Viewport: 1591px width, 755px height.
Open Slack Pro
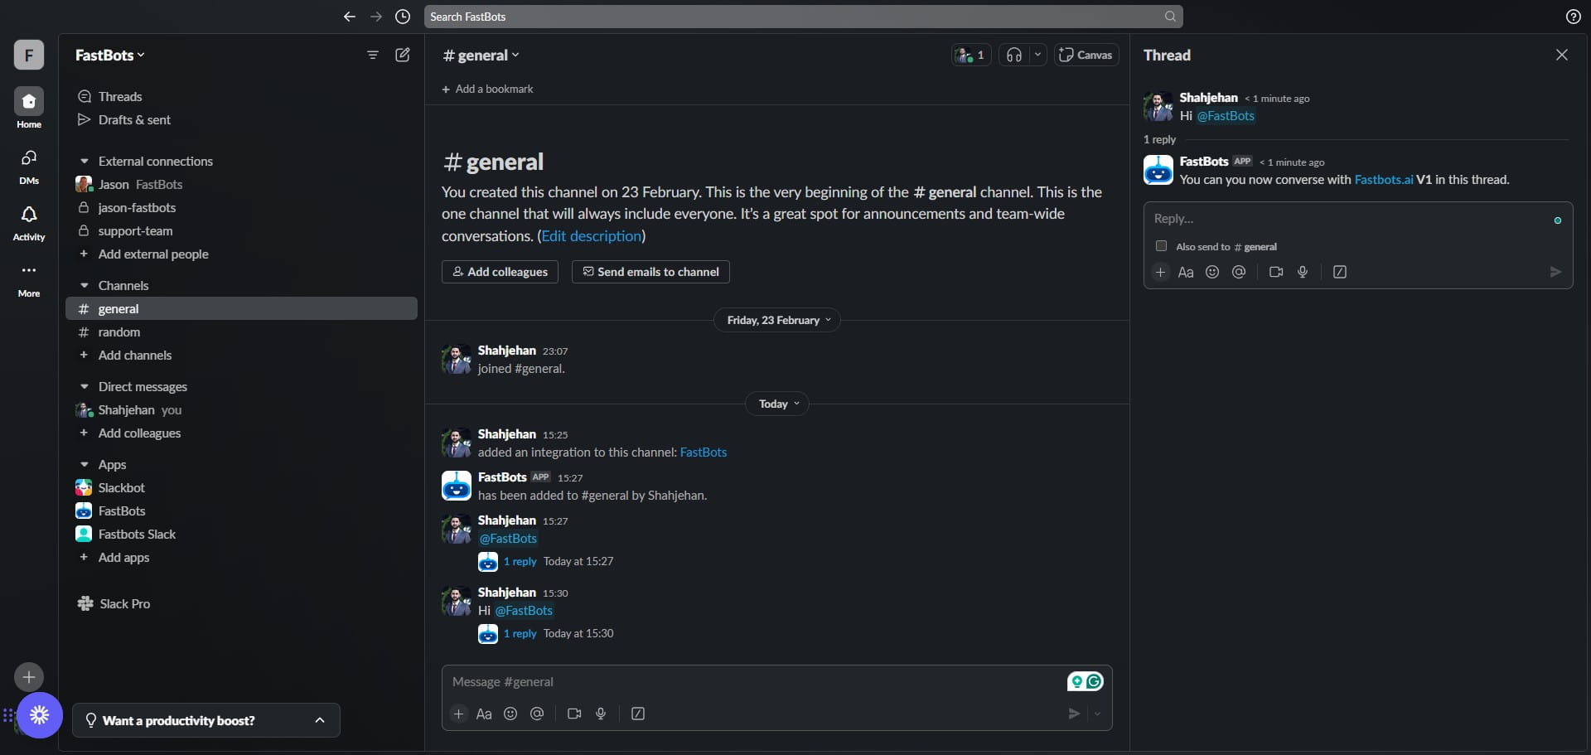coord(114,603)
